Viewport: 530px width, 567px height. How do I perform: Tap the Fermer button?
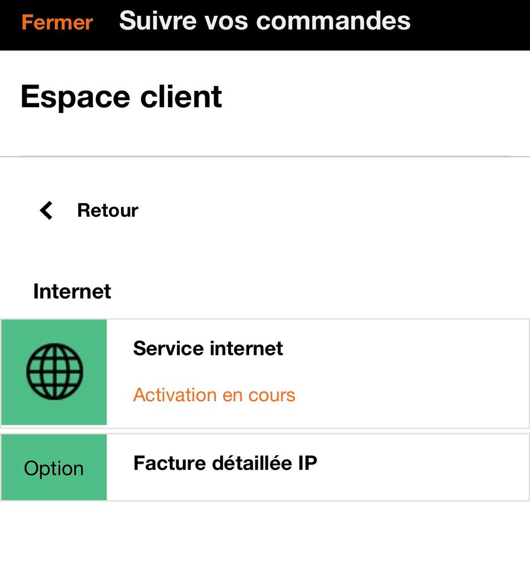[57, 23]
